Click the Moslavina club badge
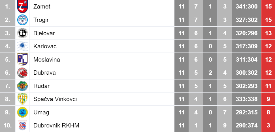This screenshot has width=275, height=132. point(22,59)
